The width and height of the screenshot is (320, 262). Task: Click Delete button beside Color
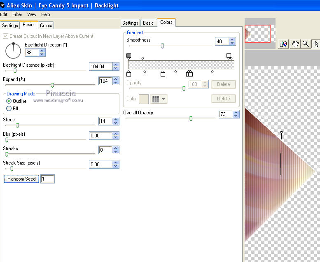point(224,99)
